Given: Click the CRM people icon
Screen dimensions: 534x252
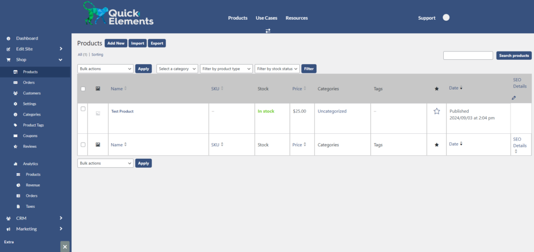Looking at the screenshot, I should click(8, 218).
